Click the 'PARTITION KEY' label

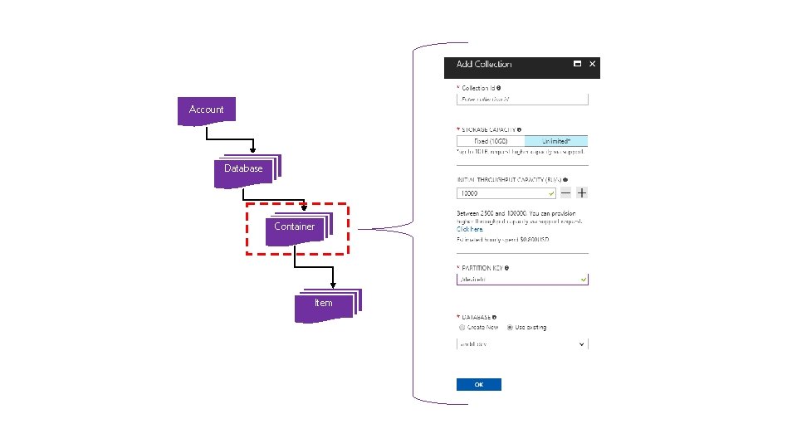click(482, 268)
